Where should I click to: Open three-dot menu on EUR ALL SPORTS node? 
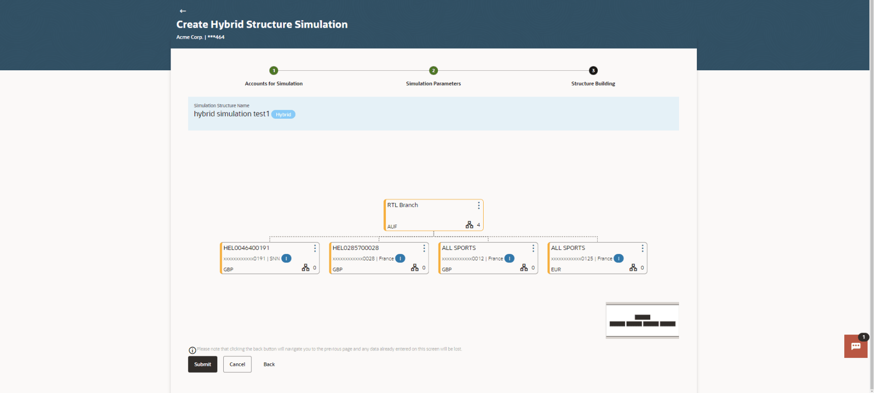[642, 248]
